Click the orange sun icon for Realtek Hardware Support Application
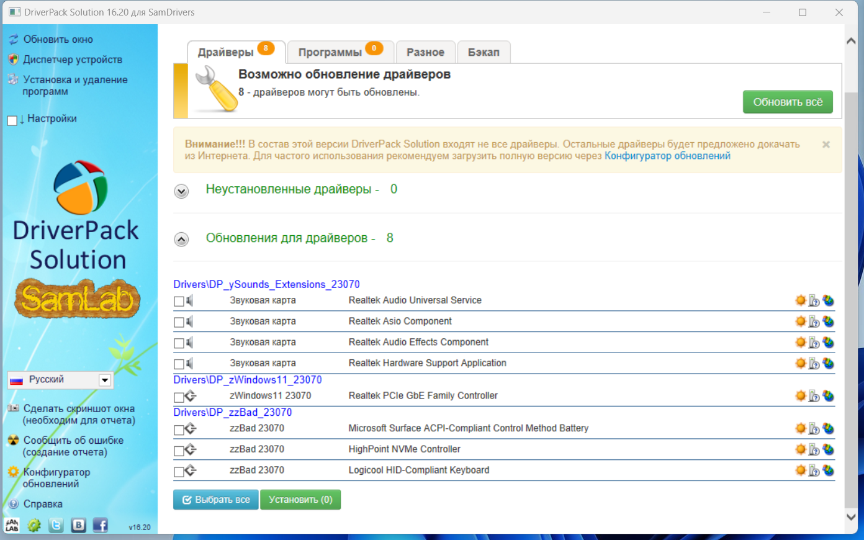864x540 pixels. click(x=801, y=363)
